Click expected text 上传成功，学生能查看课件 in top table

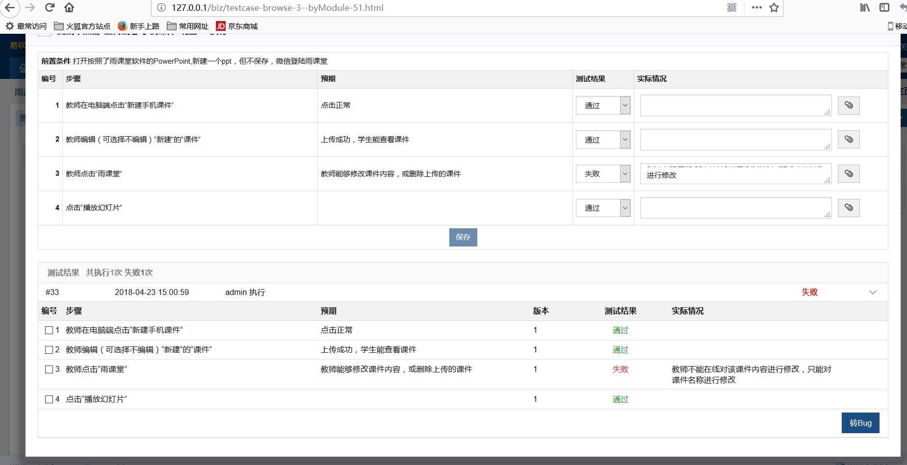pos(364,140)
